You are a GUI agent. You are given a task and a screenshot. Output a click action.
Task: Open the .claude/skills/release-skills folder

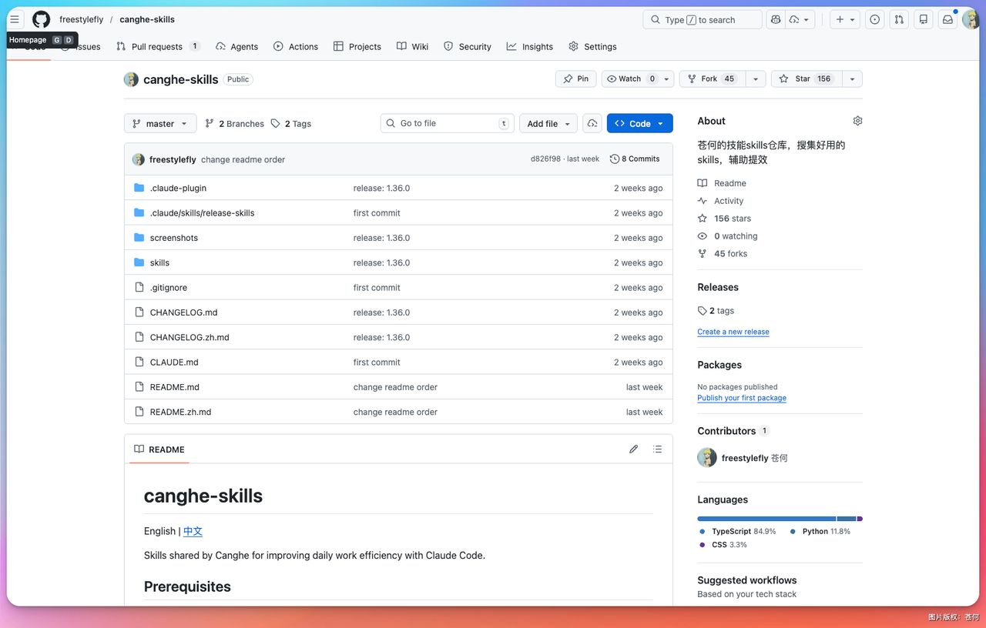[202, 212]
